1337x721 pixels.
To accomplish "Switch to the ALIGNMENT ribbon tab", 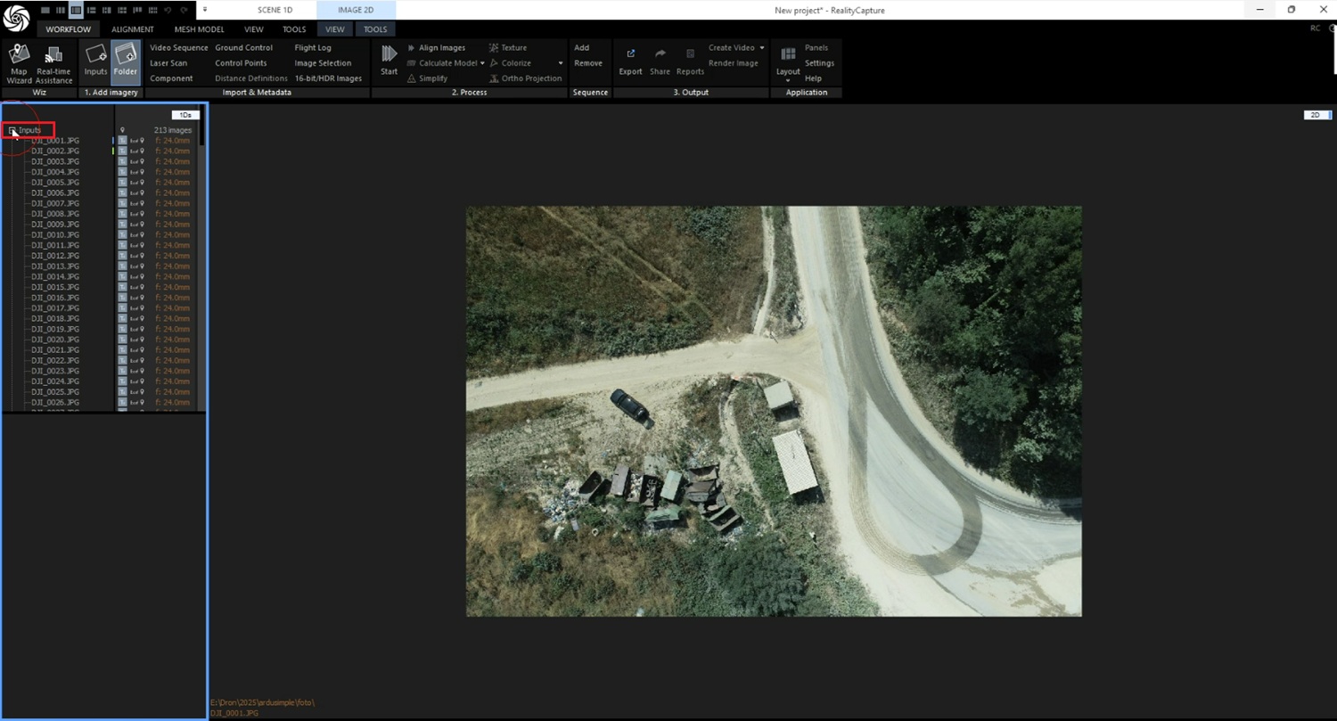I will click(133, 29).
